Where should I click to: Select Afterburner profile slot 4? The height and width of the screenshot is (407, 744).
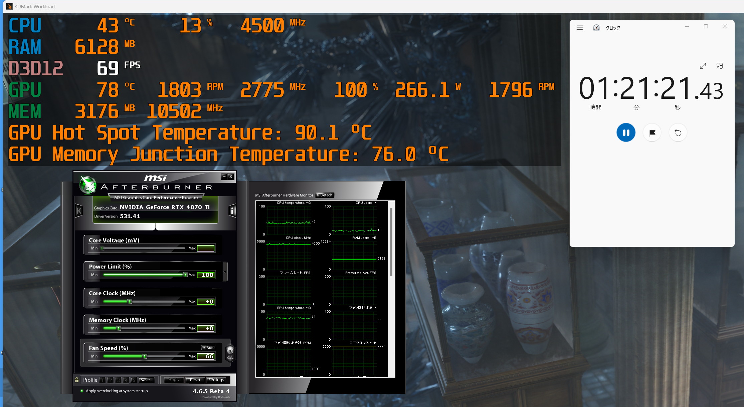pyautogui.click(x=126, y=380)
